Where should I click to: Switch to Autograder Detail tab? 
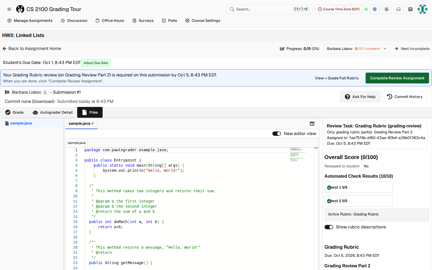(53, 112)
